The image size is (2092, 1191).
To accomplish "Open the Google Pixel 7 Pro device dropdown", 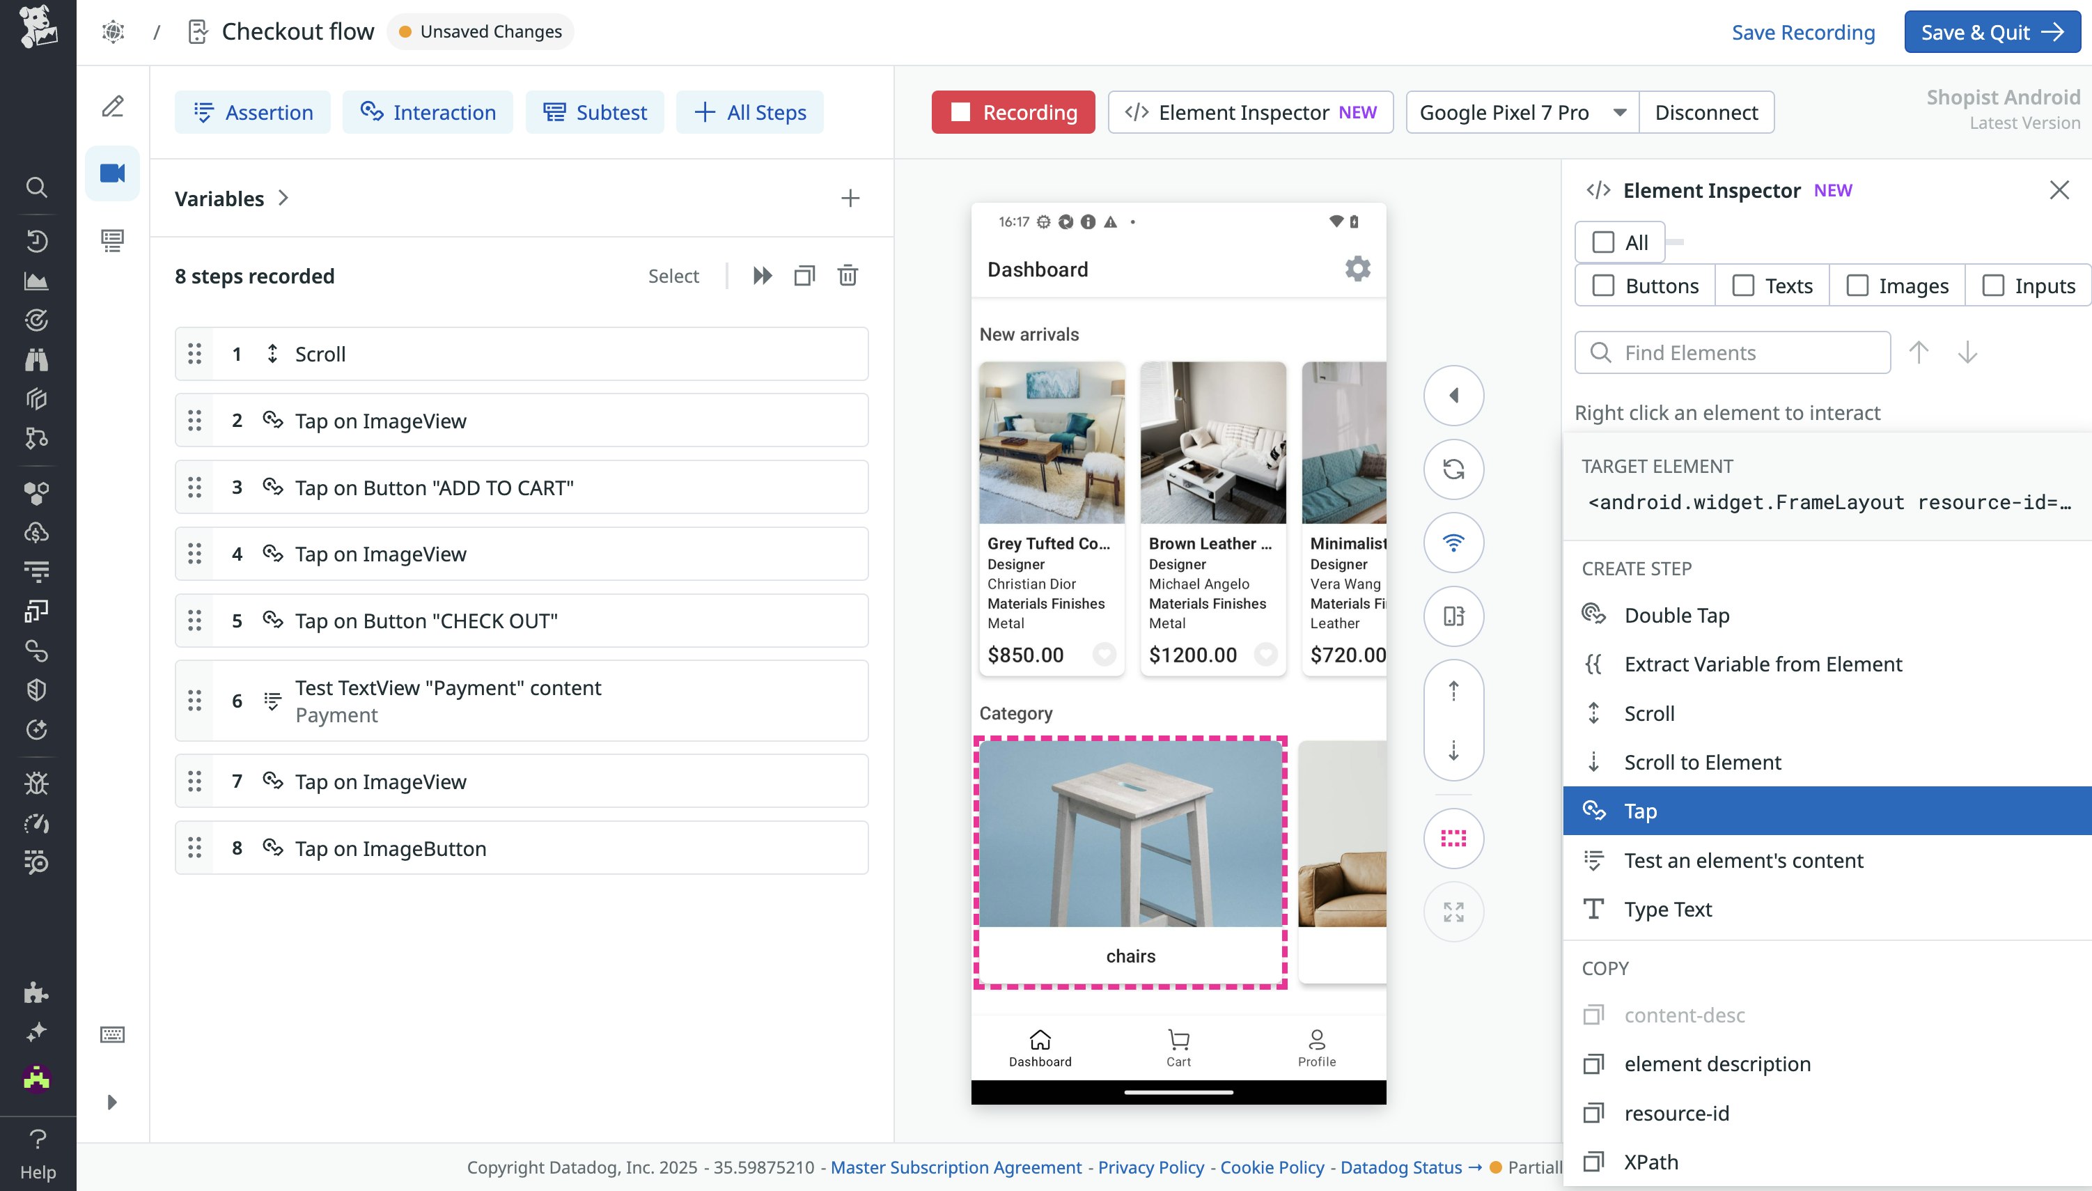I will 1520,112.
